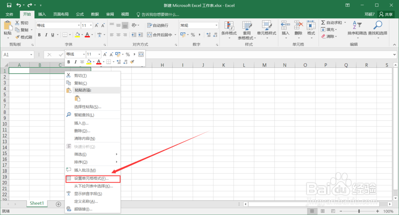399x215 pixels.
Task: Click the Format Painter (格式刷) brush
Action: pyautogui.click(x=17, y=37)
